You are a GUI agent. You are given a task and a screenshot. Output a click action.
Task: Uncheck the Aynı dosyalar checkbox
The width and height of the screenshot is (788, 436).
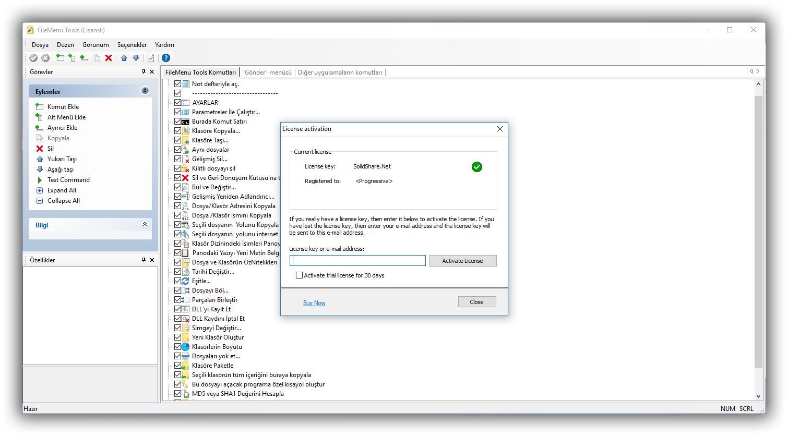coord(177,150)
